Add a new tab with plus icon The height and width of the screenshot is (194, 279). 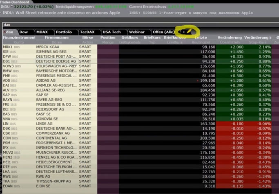184,32
